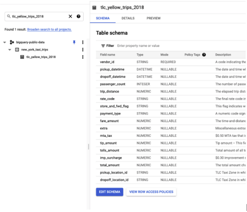Clear the search box with the X icon

[70, 16]
